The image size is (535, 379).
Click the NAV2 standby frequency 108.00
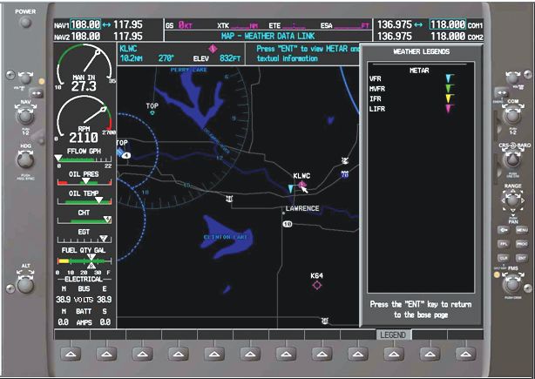[85, 36]
